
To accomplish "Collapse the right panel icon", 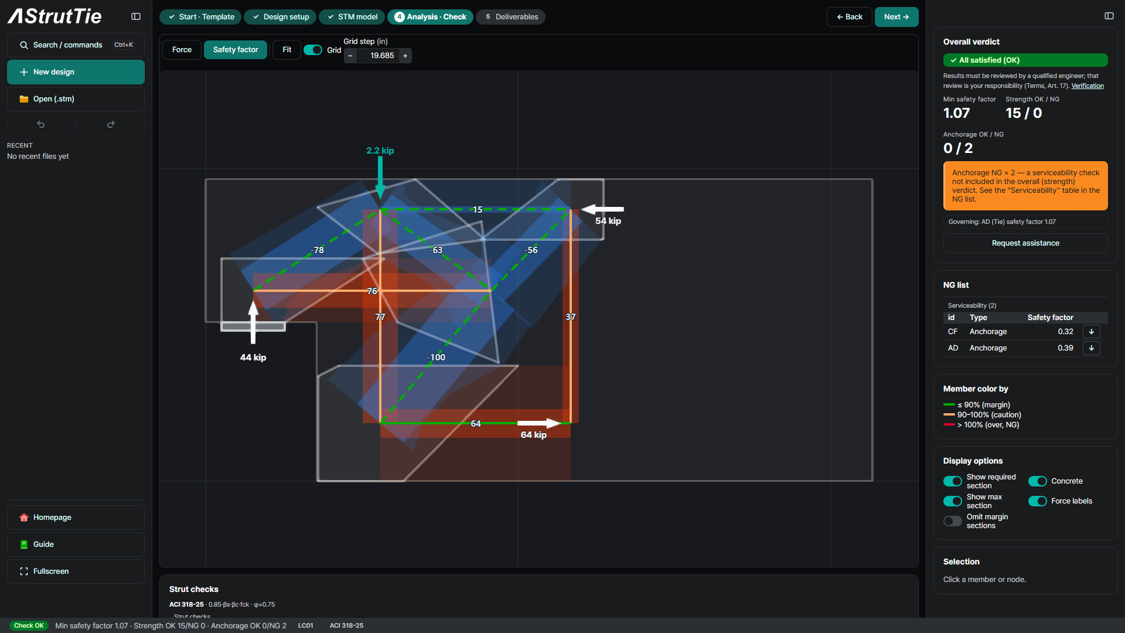I will click(1109, 16).
